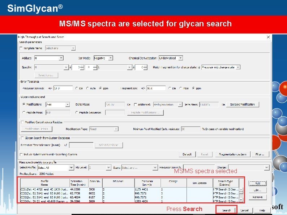Select Da unit for fragment ion tolerance
Image resolution: width=287 pixels, height=215 pixels.
tap(170, 88)
